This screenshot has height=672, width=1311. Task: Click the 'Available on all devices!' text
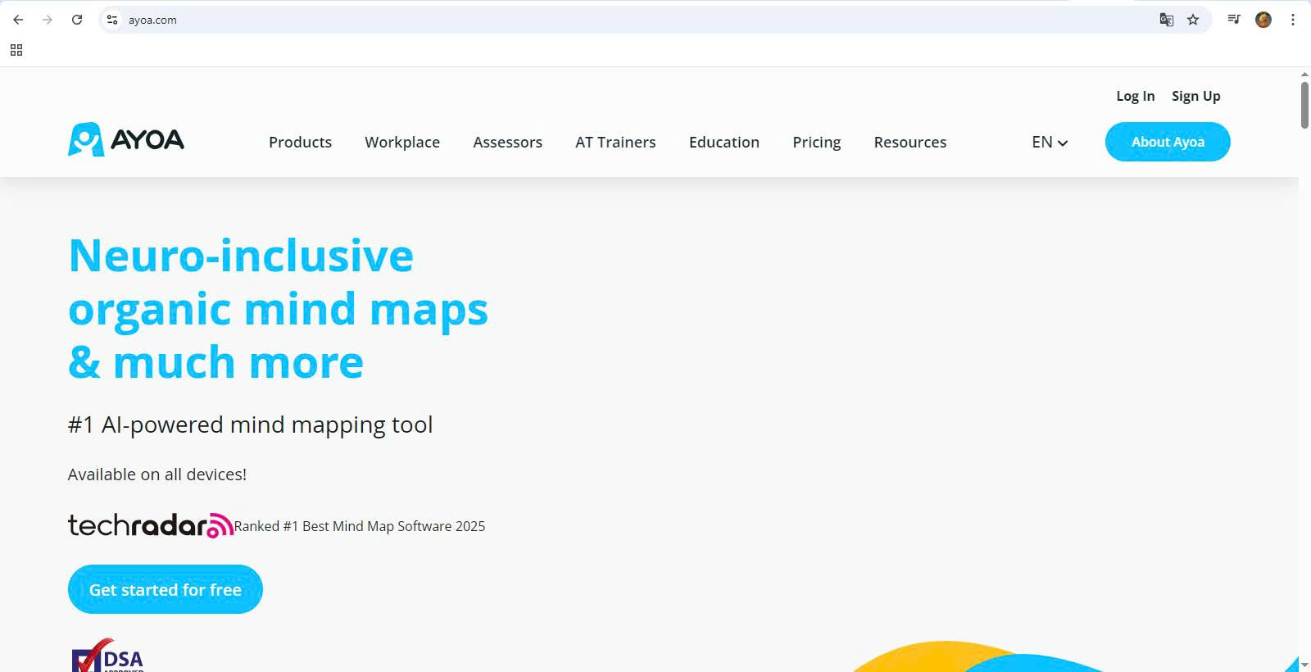pyautogui.click(x=157, y=474)
